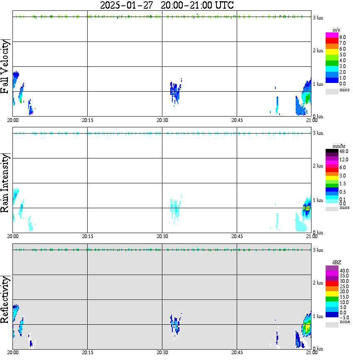Click the '48.0' label in the mm/hr legend
Screen dimensions: 353x360
344,151
